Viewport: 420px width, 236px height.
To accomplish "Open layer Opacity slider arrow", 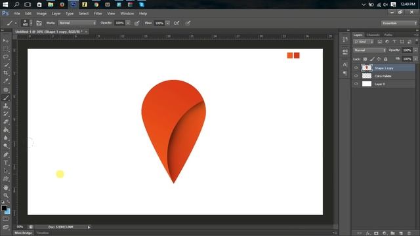I will (415, 50).
